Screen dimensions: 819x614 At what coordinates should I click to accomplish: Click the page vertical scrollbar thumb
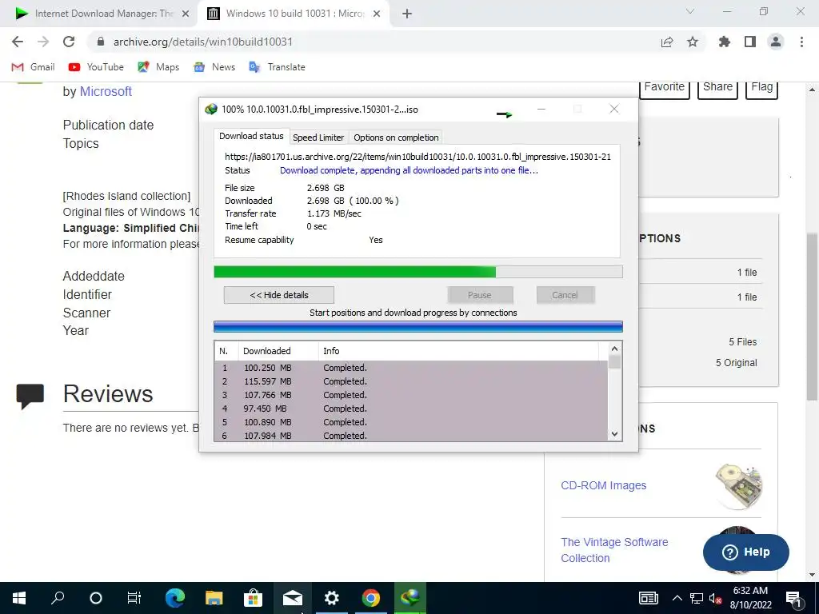(x=812, y=316)
